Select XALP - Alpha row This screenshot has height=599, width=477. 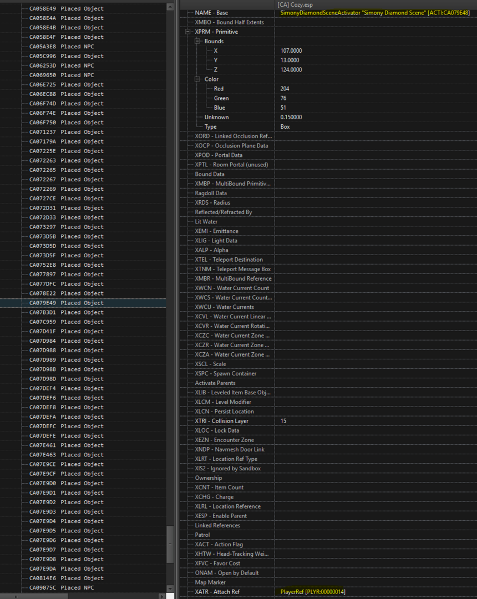coord(328,250)
